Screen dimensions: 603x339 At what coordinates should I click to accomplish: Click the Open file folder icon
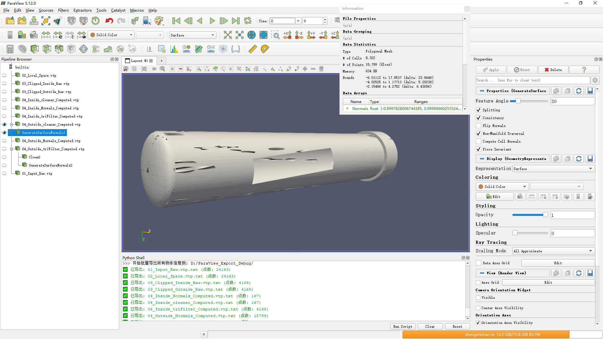[10, 21]
